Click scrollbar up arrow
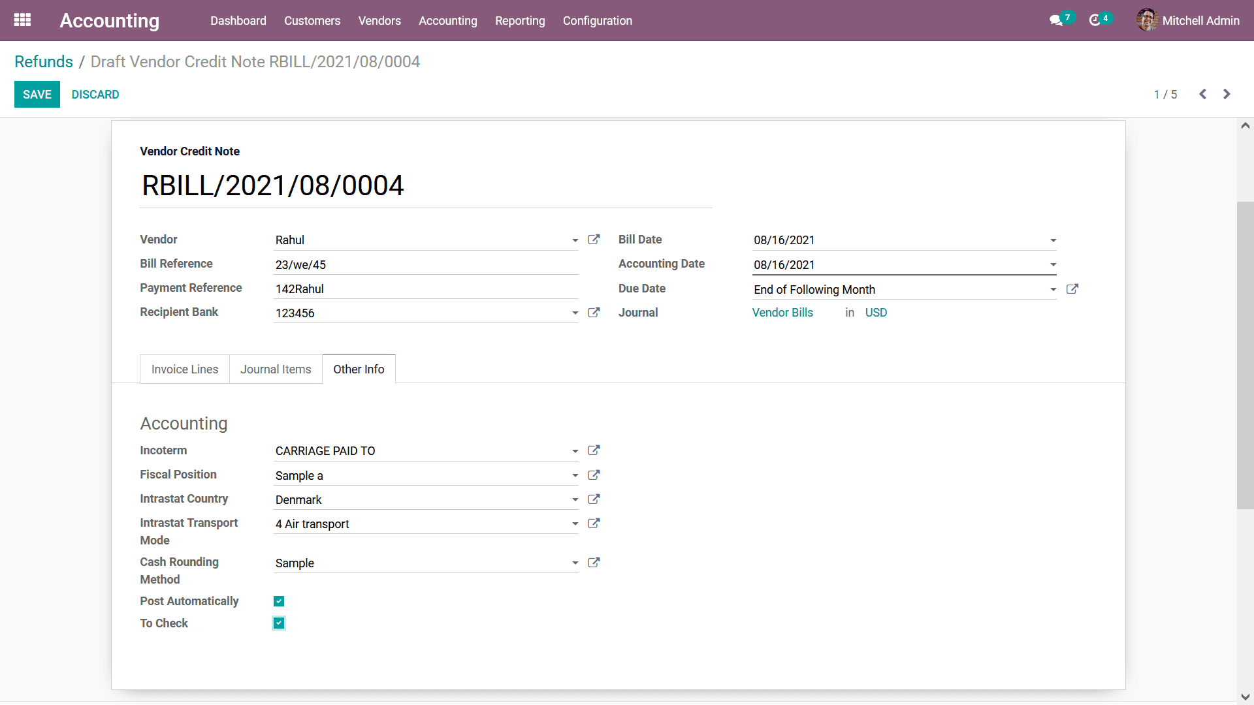 click(x=1246, y=126)
